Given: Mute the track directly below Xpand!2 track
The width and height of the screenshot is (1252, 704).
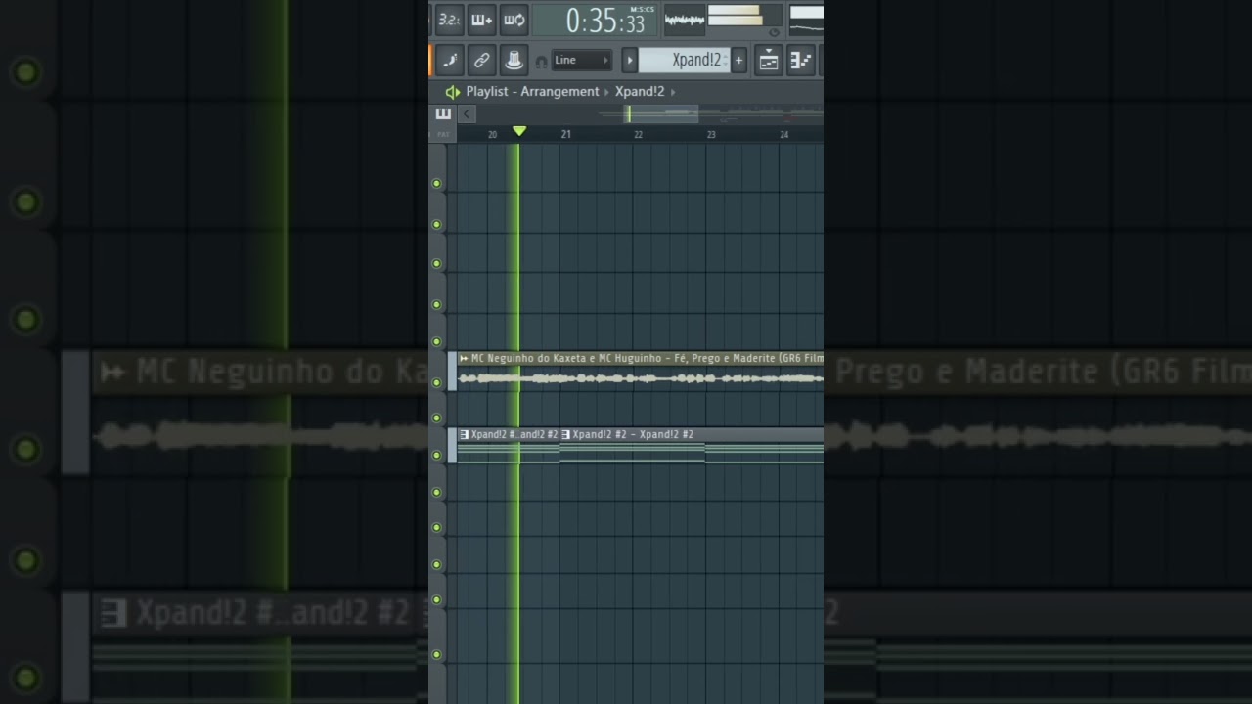Looking at the screenshot, I should (x=436, y=492).
